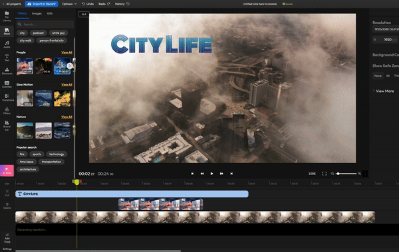Click View All for Slow Motion
399x252 pixels.
[66, 85]
